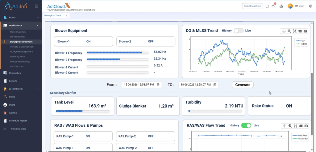316x152 pixels.
Task: Open Sludge Management dashboard
Action: click(21, 52)
